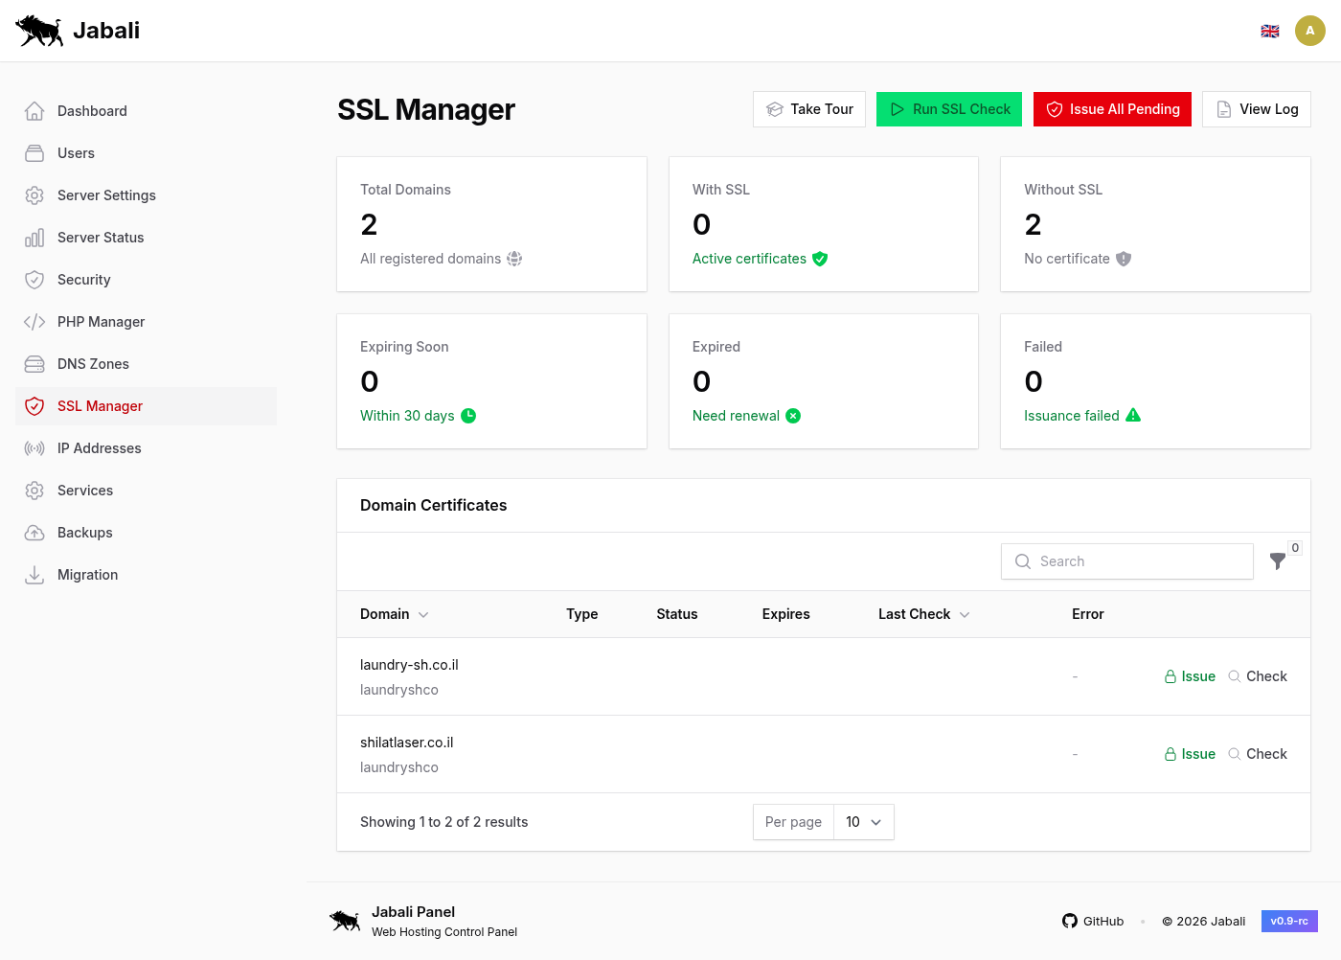
Task: Click Check for laundry-sh.co.il
Action: (1266, 675)
